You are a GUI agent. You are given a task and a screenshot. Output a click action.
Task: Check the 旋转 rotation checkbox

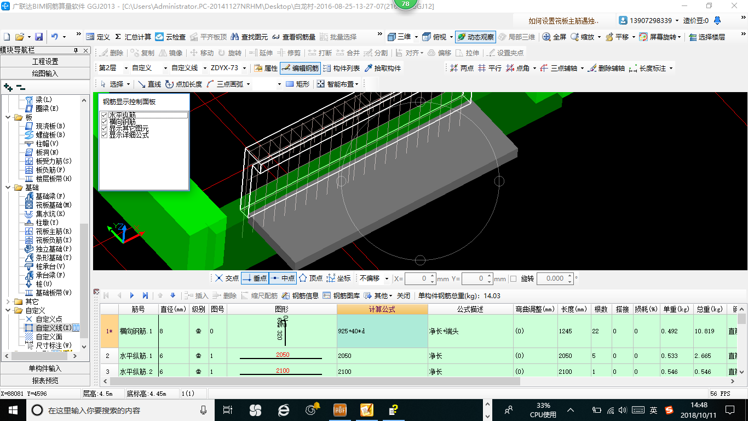point(513,278)
